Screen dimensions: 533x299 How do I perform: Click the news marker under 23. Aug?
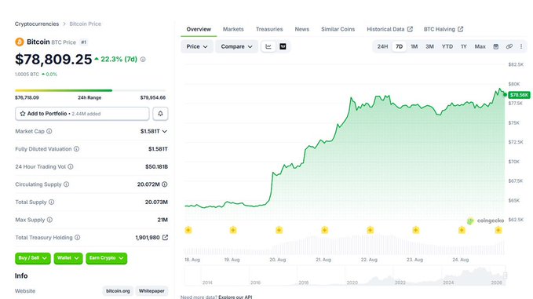[x=416, y=230]
